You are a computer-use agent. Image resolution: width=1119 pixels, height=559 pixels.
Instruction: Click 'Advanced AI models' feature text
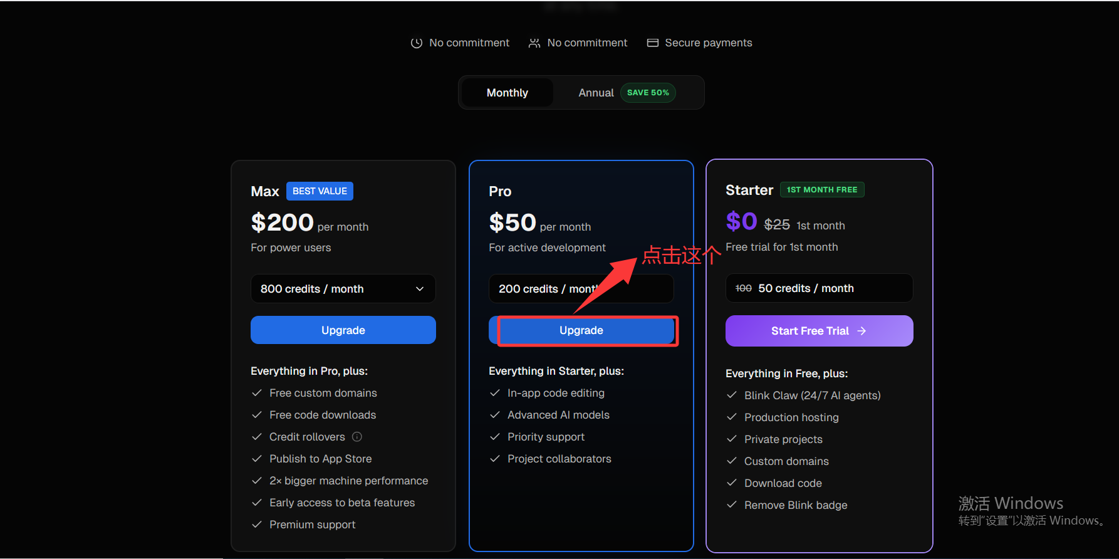pos(558,415)
